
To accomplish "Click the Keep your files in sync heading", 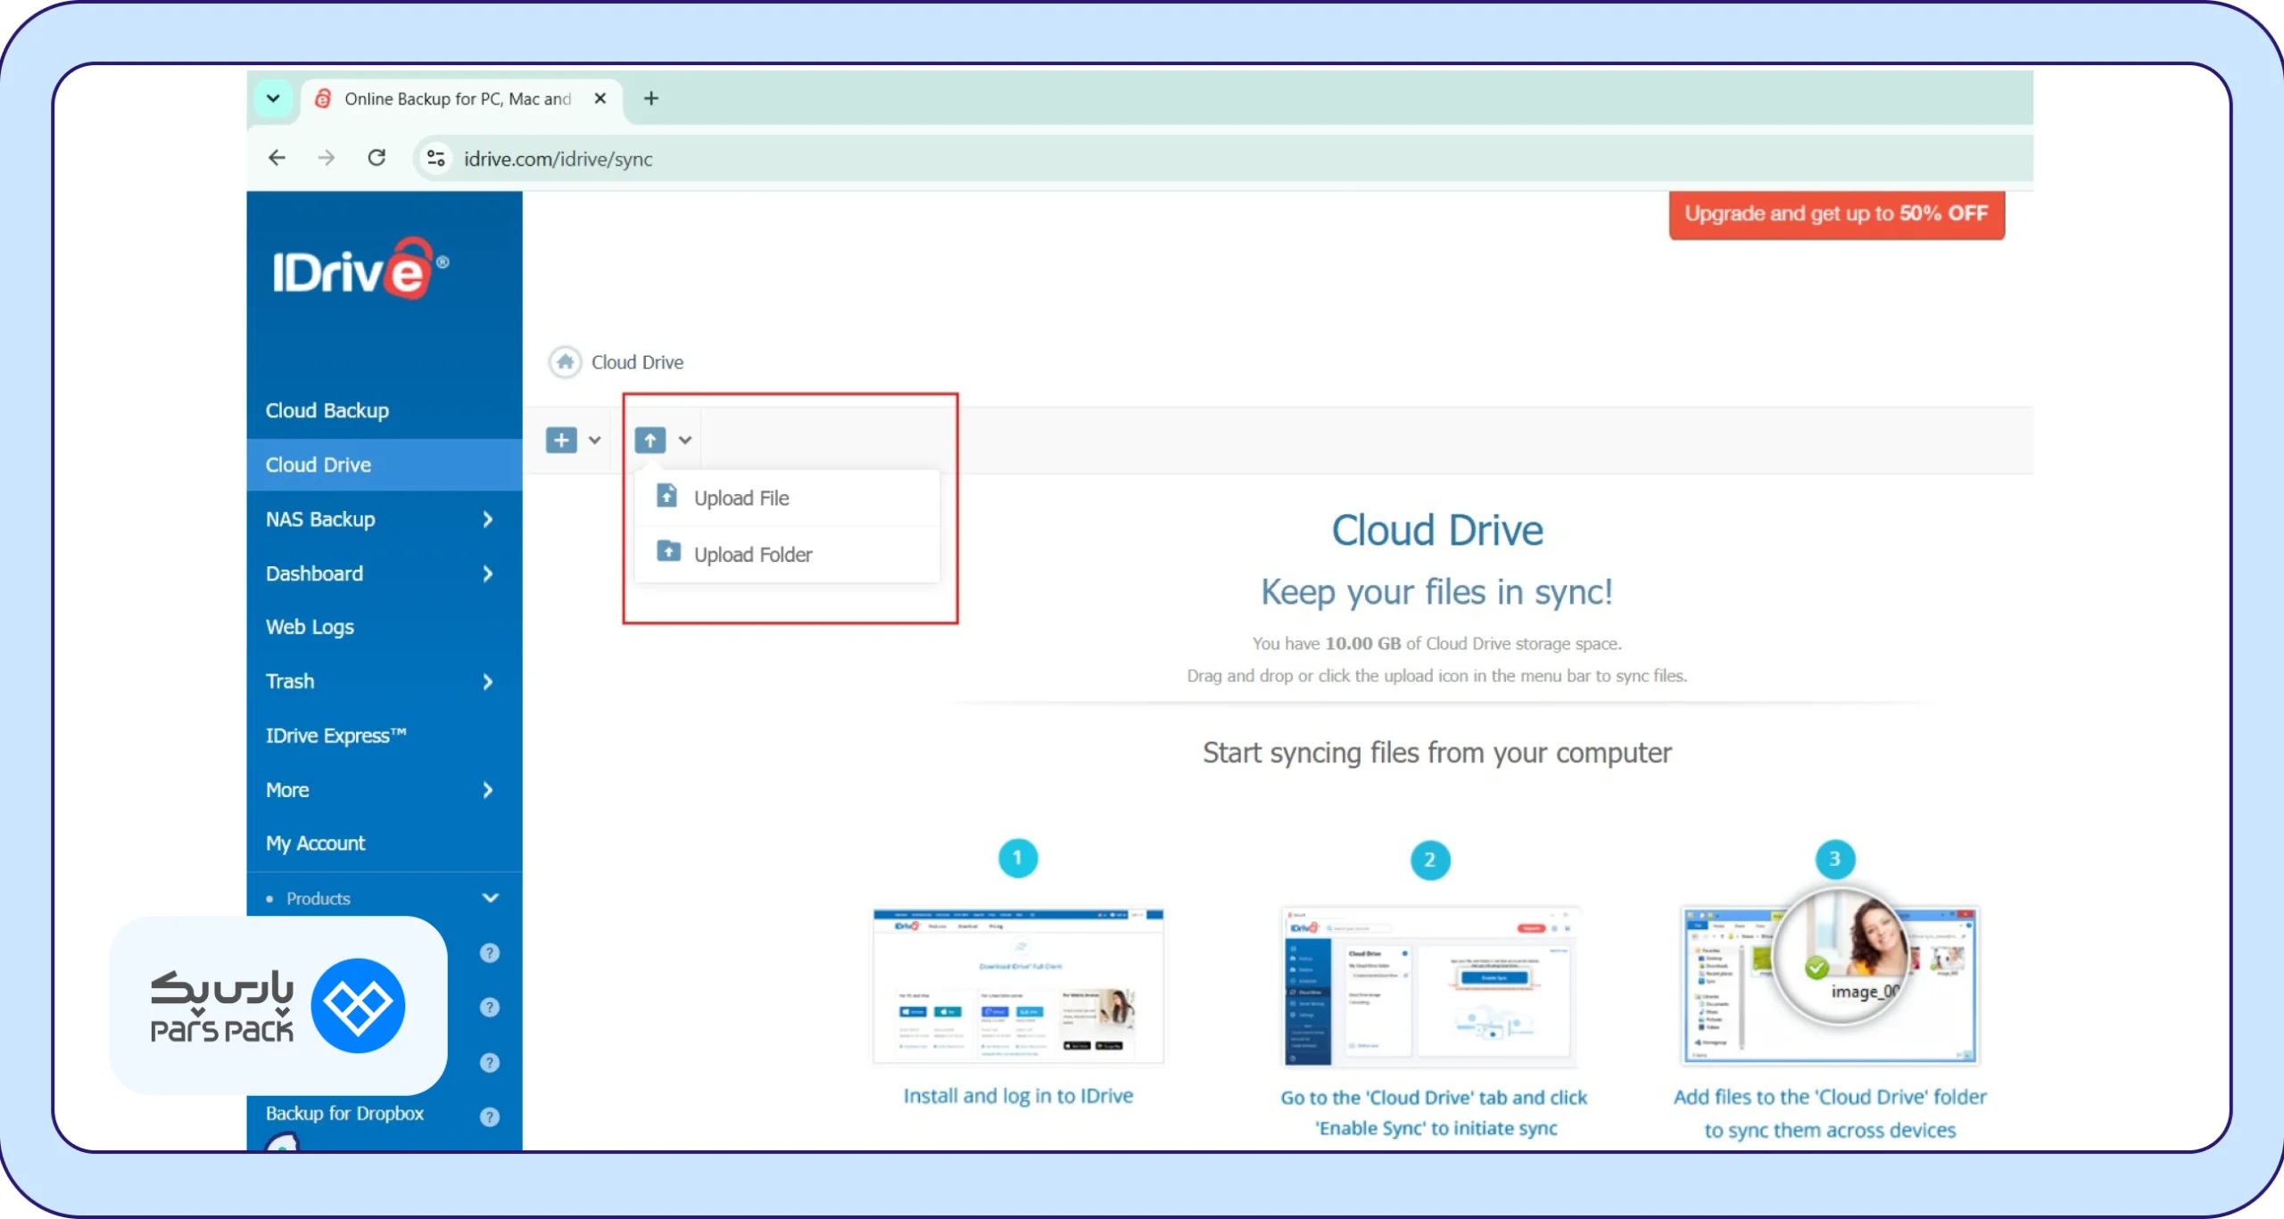I will click(x=1436, y=592).
